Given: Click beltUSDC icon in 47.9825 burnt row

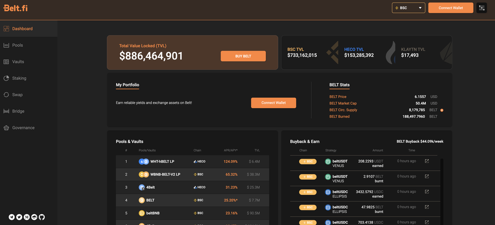Looking at the screenshot, I should click(328, 207).
